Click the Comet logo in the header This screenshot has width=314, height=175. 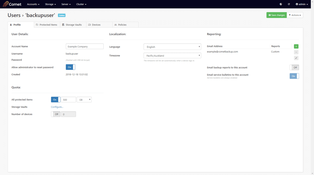[12, 4]
